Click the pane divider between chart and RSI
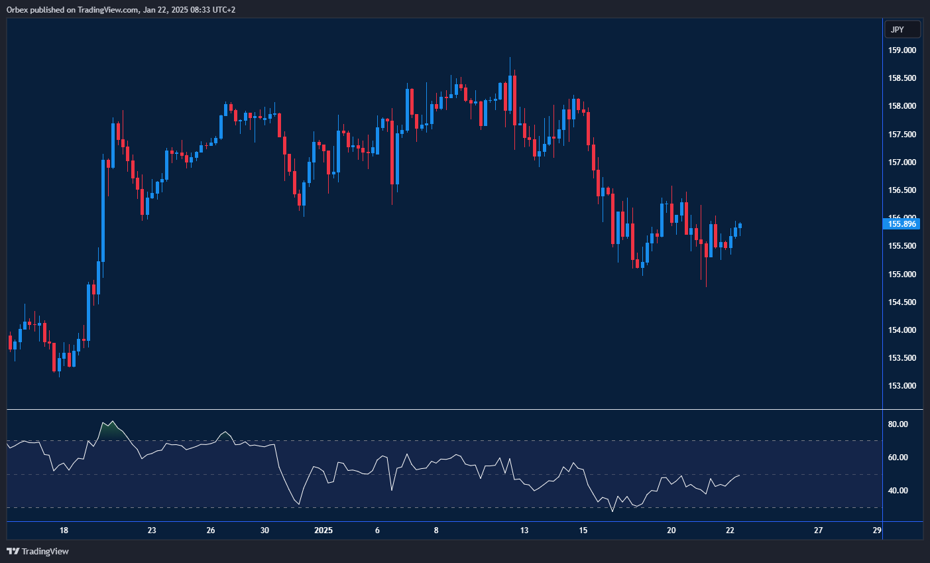 [x=437, y=409]
